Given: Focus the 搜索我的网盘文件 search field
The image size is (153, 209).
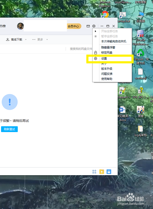Looking at the screenshot, I should point(81,49).
